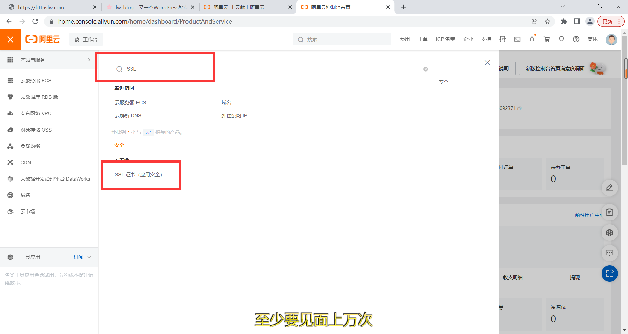Viewport: 628px width, 334px height.
Task: Open 云服务器 ECS in the sidebar
Action: tap(36, 80)
